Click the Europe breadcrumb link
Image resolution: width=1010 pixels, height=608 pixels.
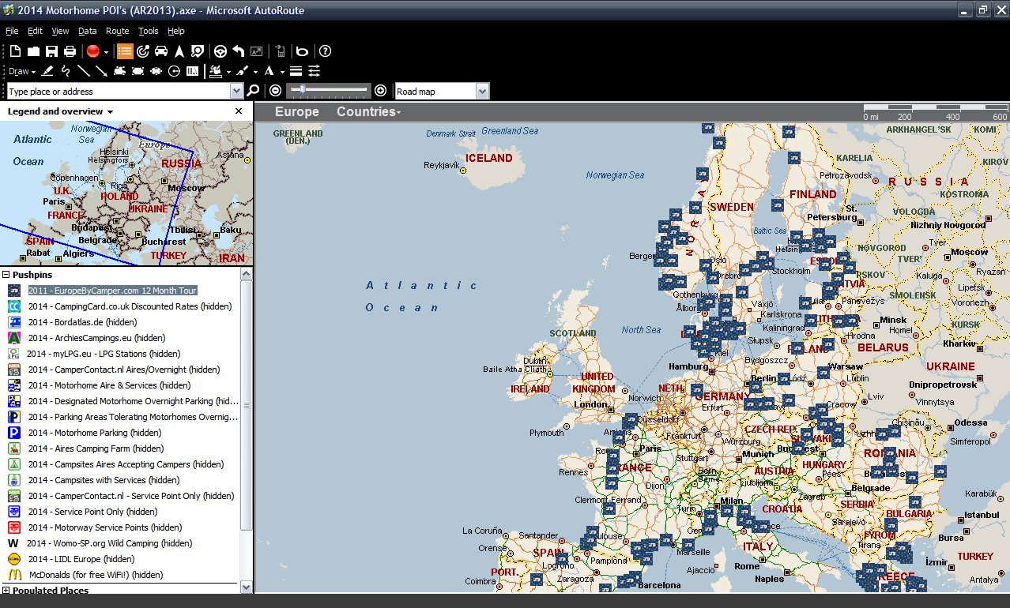pos(297,111)
